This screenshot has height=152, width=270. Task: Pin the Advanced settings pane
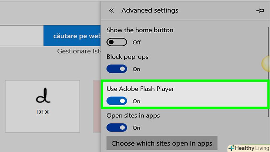(260, 10)
